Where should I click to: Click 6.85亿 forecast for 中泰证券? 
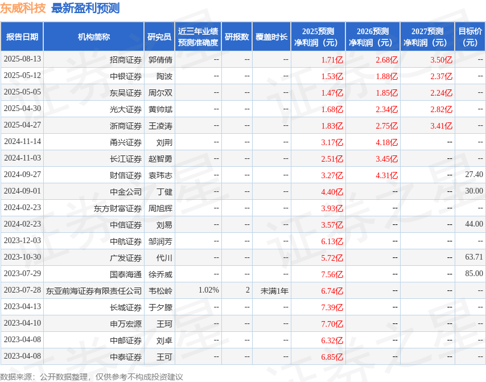(x=332, y=356)
